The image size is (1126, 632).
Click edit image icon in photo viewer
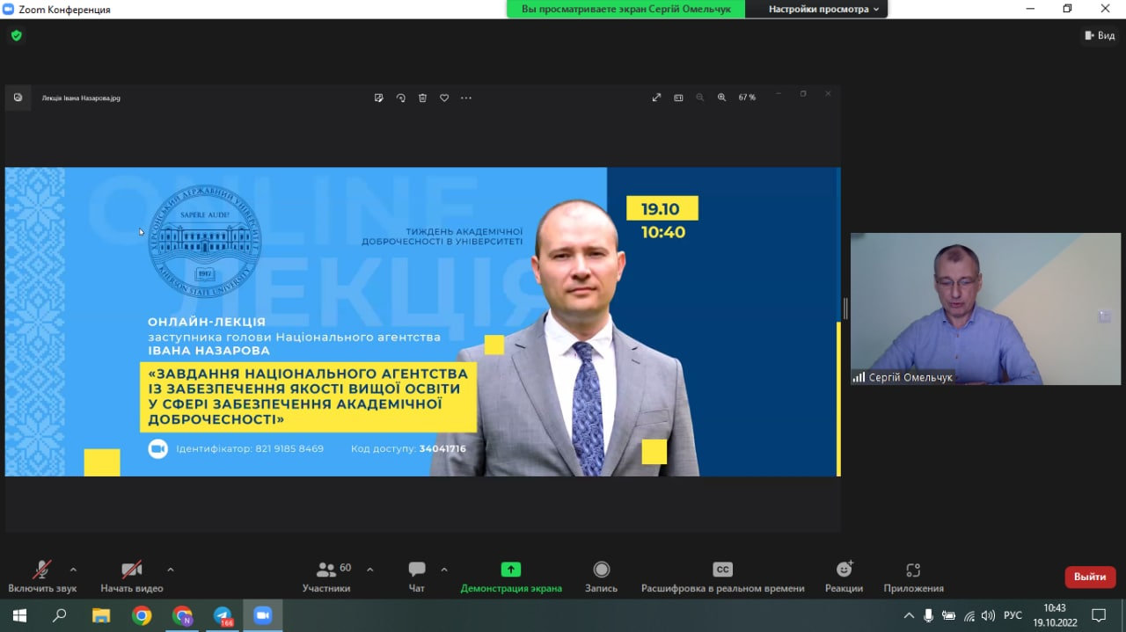click(379, 98)
